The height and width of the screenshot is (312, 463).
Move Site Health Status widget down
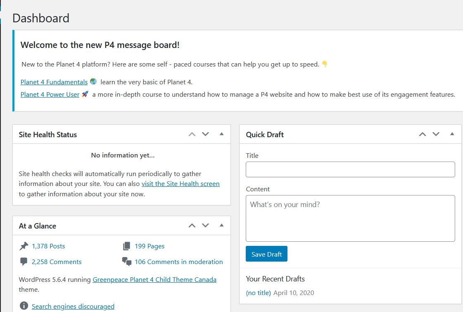pyautogui.click(x=206, y=134)
